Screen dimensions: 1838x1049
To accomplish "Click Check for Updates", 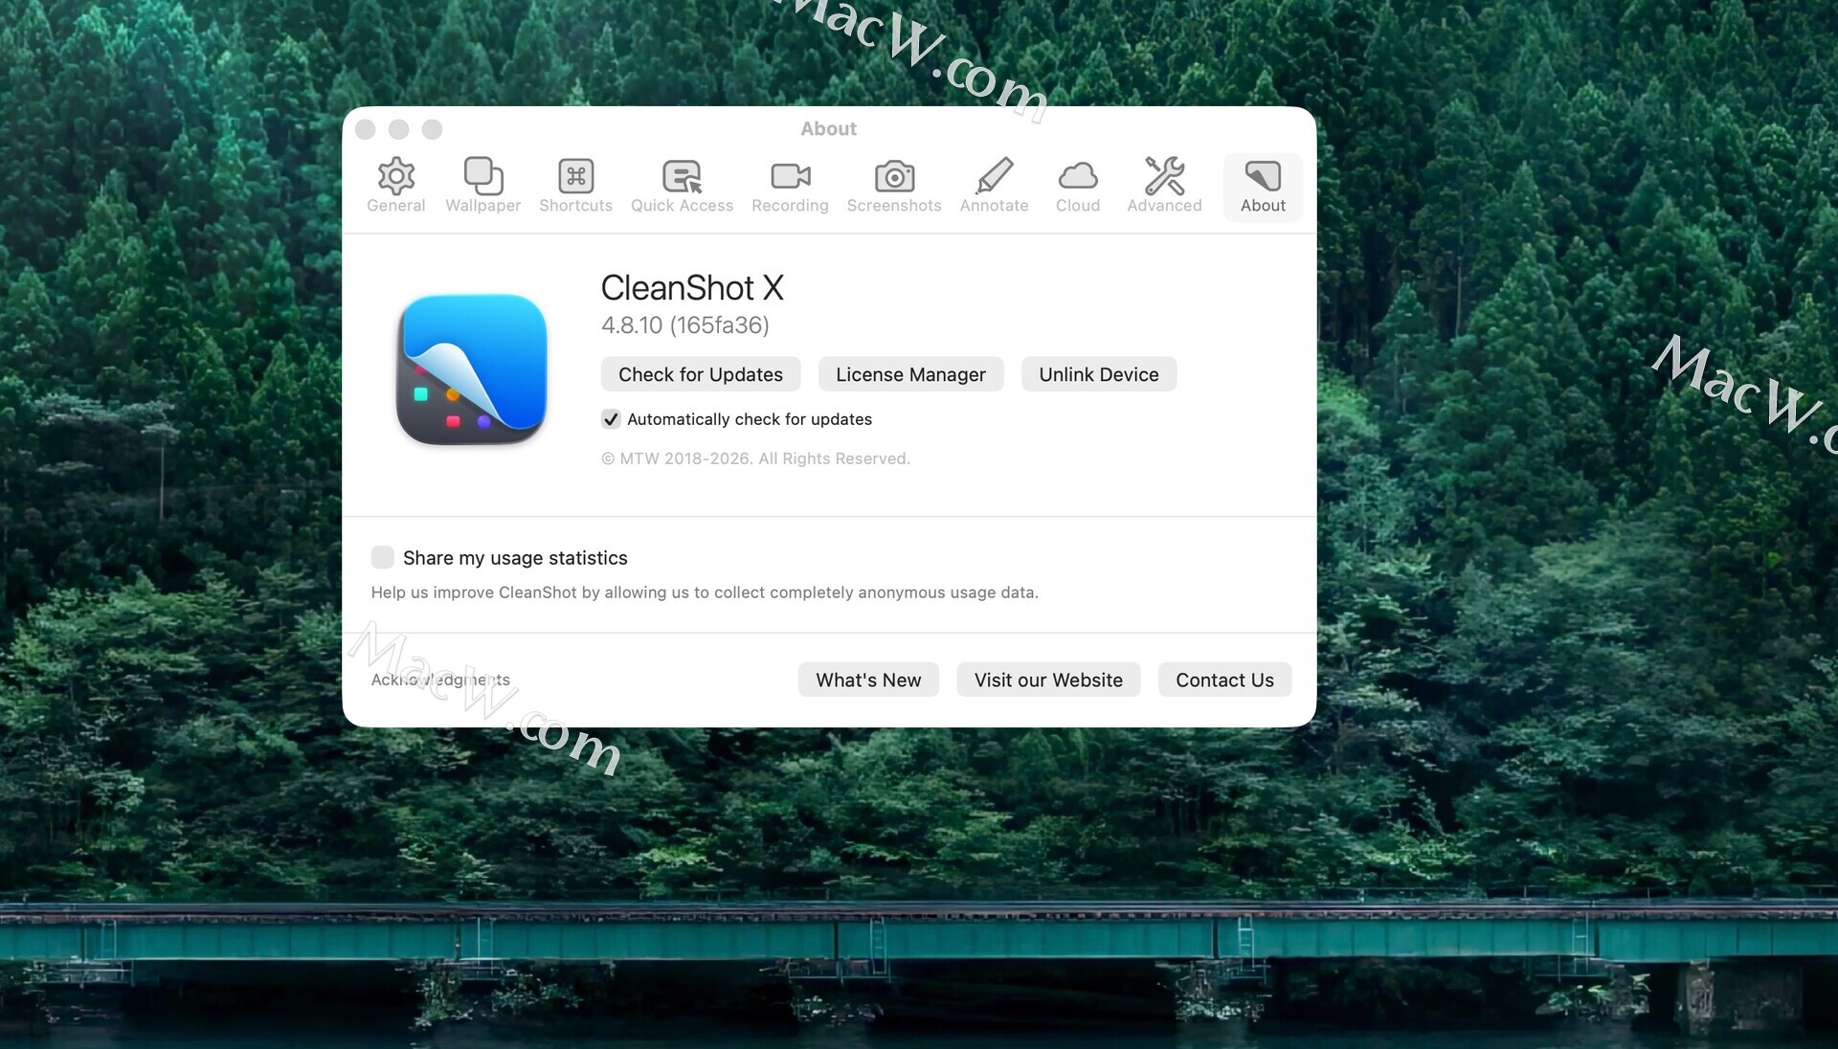I will 701,374.
